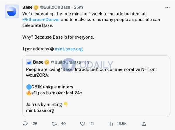
Task: Click the 125 replies count
Action: (x=34, y=124)
